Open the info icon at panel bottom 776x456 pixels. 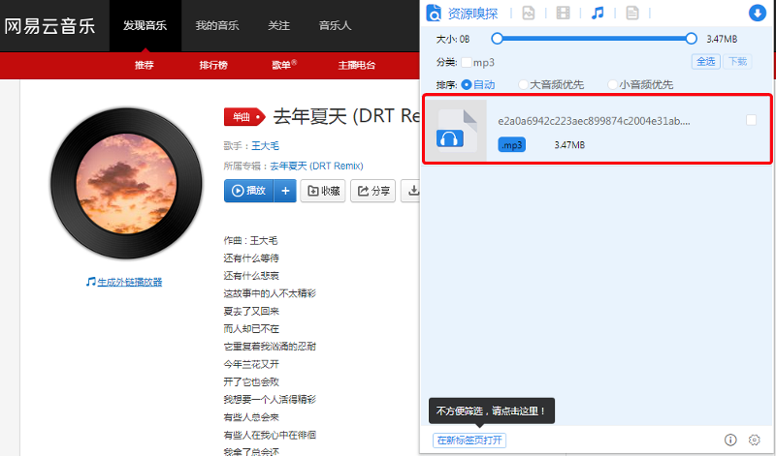point(730,440)
